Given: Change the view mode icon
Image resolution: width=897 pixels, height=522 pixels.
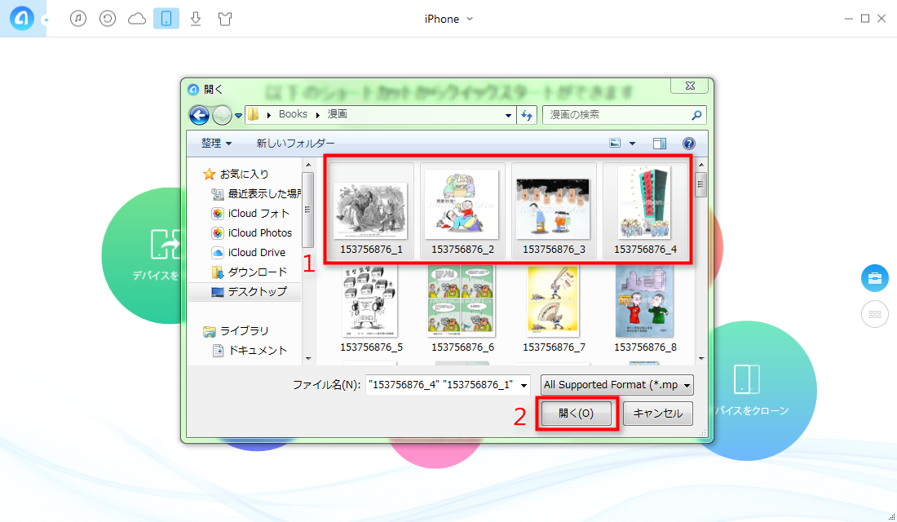Looking at the screenshot, I should coord(615,143).
